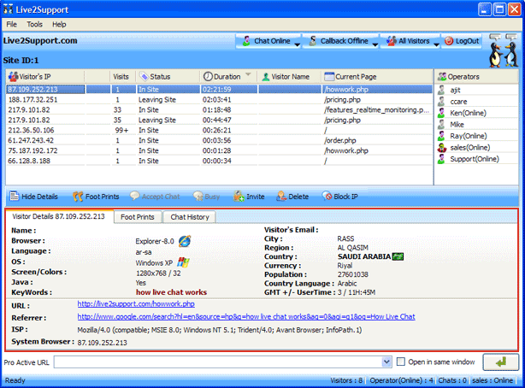Expand the Pro Active URL dropdown
The image size is (525, 388).
[x=386, y=362]
